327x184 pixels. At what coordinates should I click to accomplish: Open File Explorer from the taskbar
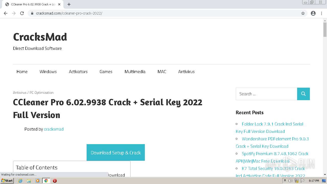(x=29, y=181)
